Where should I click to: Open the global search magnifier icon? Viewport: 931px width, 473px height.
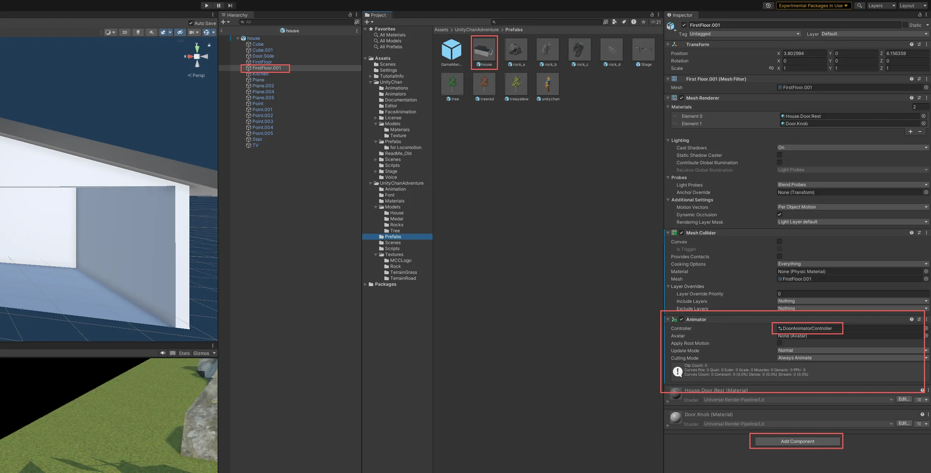[x=859, y=6]
